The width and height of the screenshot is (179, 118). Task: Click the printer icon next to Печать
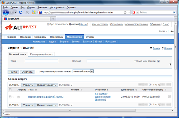point(151,48)
